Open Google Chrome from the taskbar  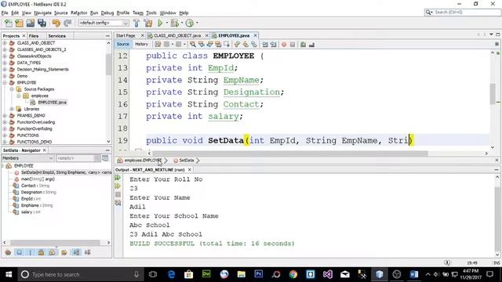(x=293, y=274)
